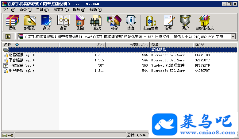The image size is (239, 139).
Task: Click the archive icon in address bar
Action: pos(21,37)
